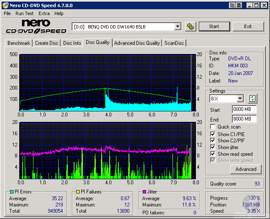The width and height of the screenshot is (270, 219).
Task: Disable Show read speed
Action: [x=213, y=154]
